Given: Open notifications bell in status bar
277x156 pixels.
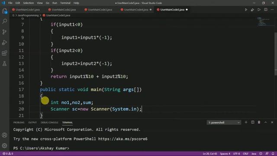Looking at the screenshot, I should point(273,154).
